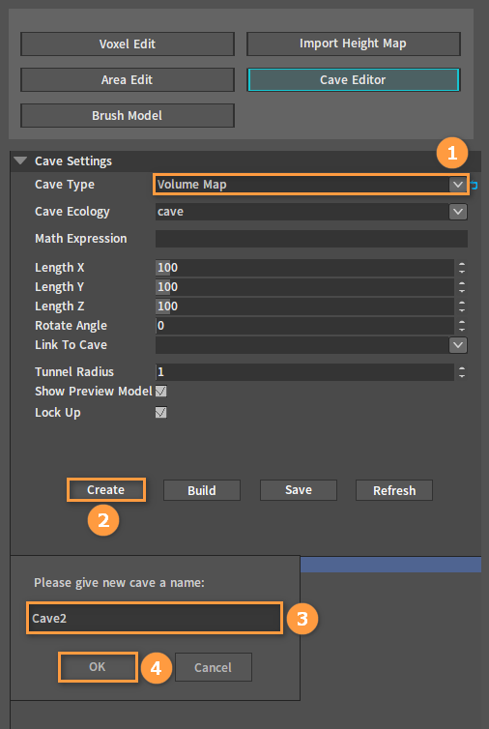The image size is (489, 729).
Task: Switch to the Voxel Edit mode
Action: [x=128, y=44]
